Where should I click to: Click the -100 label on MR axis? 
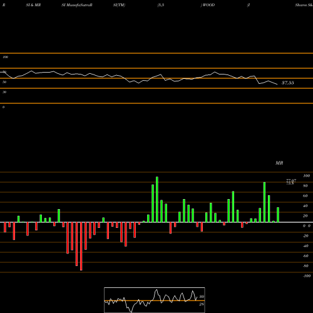coord(307,276)
